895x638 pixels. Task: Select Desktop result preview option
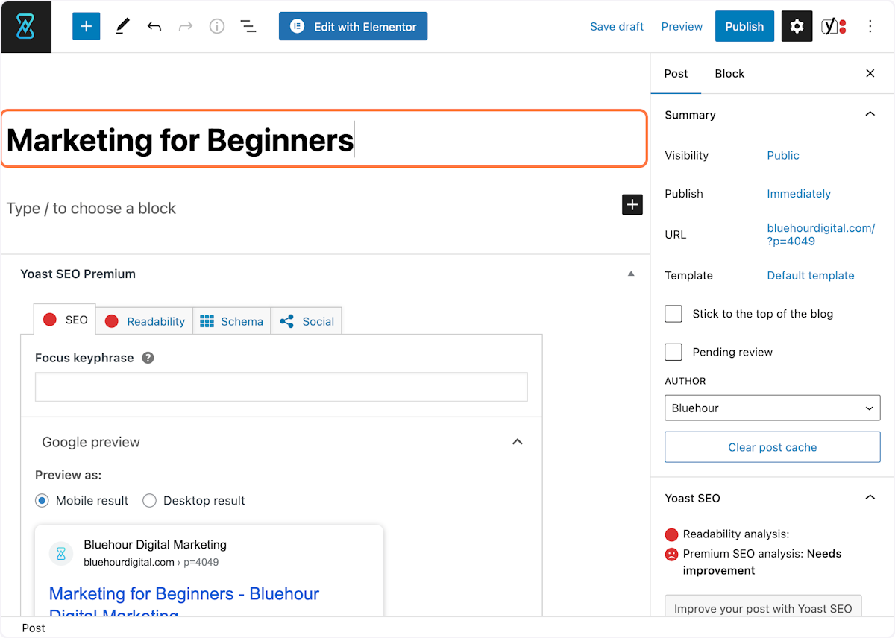149,501
